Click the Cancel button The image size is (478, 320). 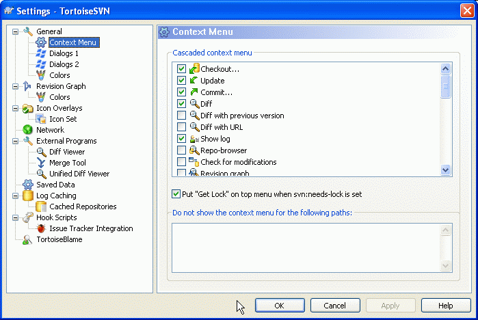(335, 306)
